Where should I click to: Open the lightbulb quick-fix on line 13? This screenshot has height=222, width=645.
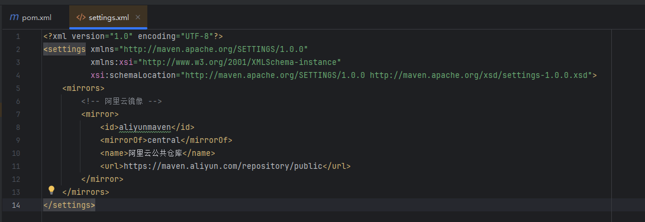[51, 190]
